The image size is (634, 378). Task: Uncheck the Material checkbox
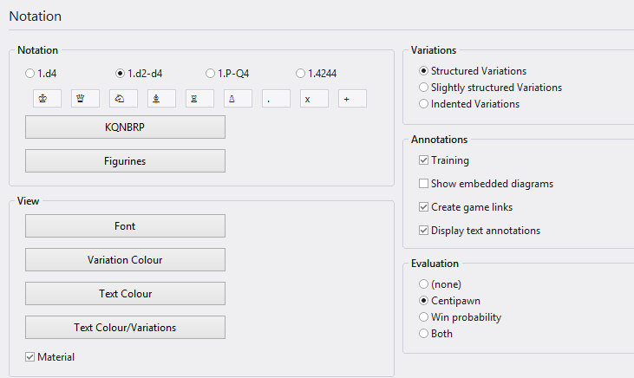pos(30,357)
